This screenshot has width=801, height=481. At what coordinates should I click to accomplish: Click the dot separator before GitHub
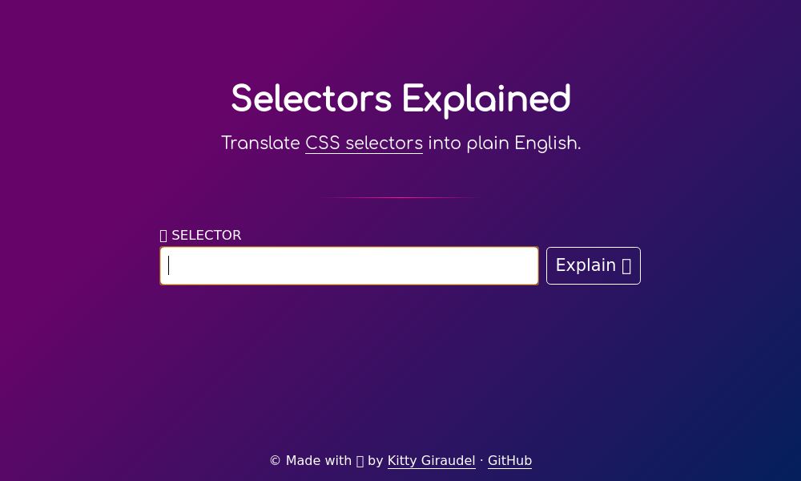pyautogui.click(x=481, y=460)
